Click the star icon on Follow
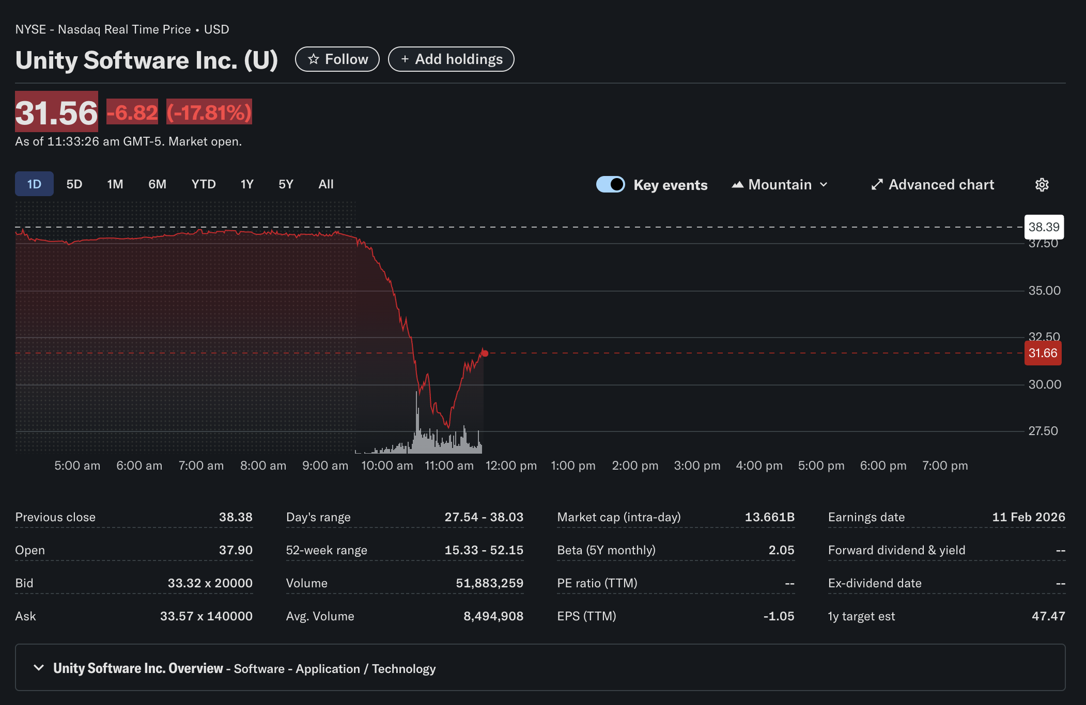This screenshot has width=1086, height=705. coord(313,59)
